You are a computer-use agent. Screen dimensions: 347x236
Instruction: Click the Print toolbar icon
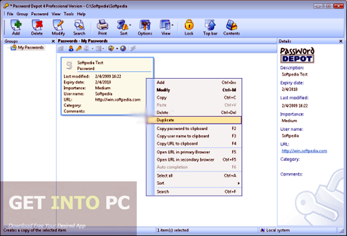pos(103,27)
